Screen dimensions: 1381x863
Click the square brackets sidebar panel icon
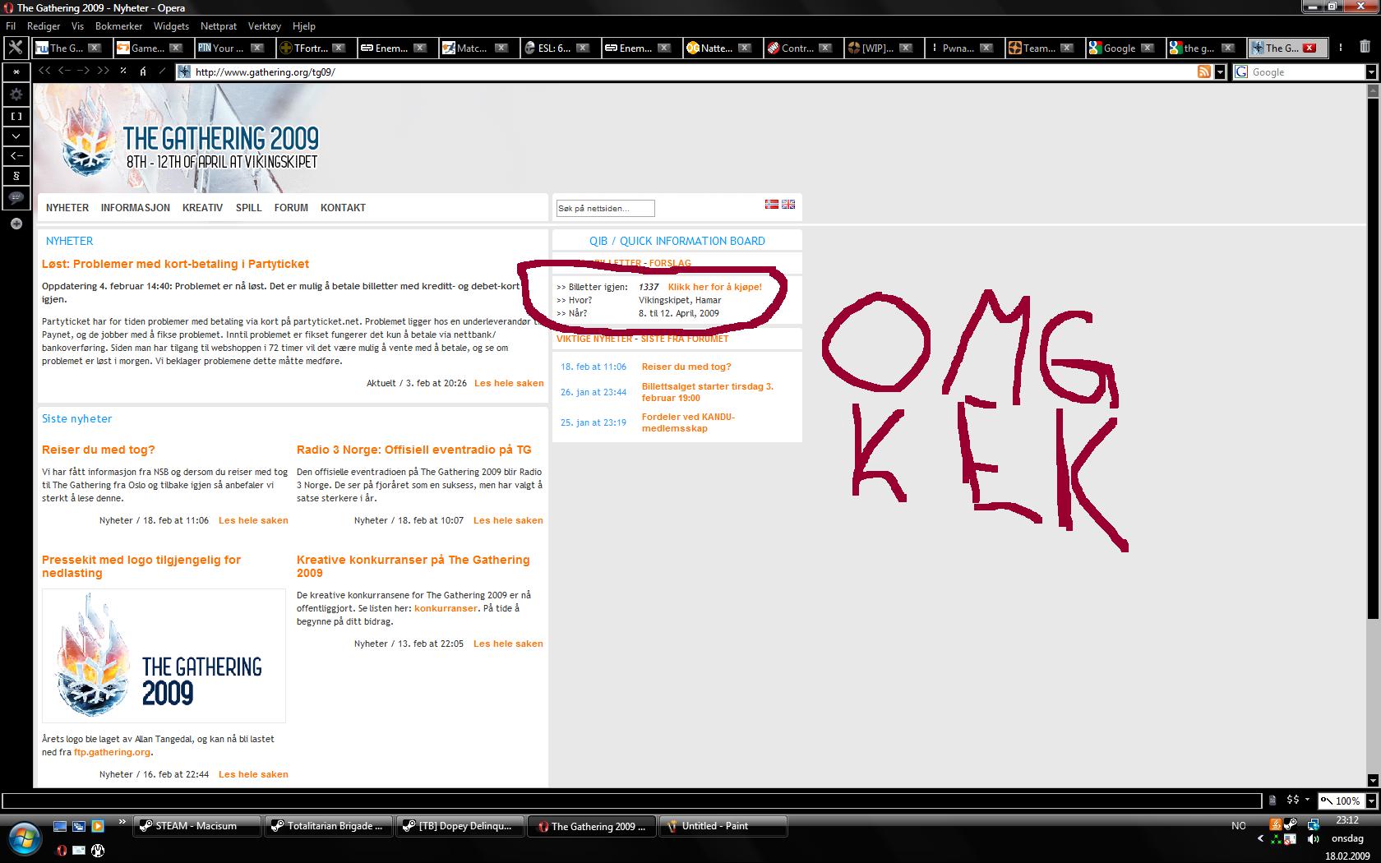[16, 116]
